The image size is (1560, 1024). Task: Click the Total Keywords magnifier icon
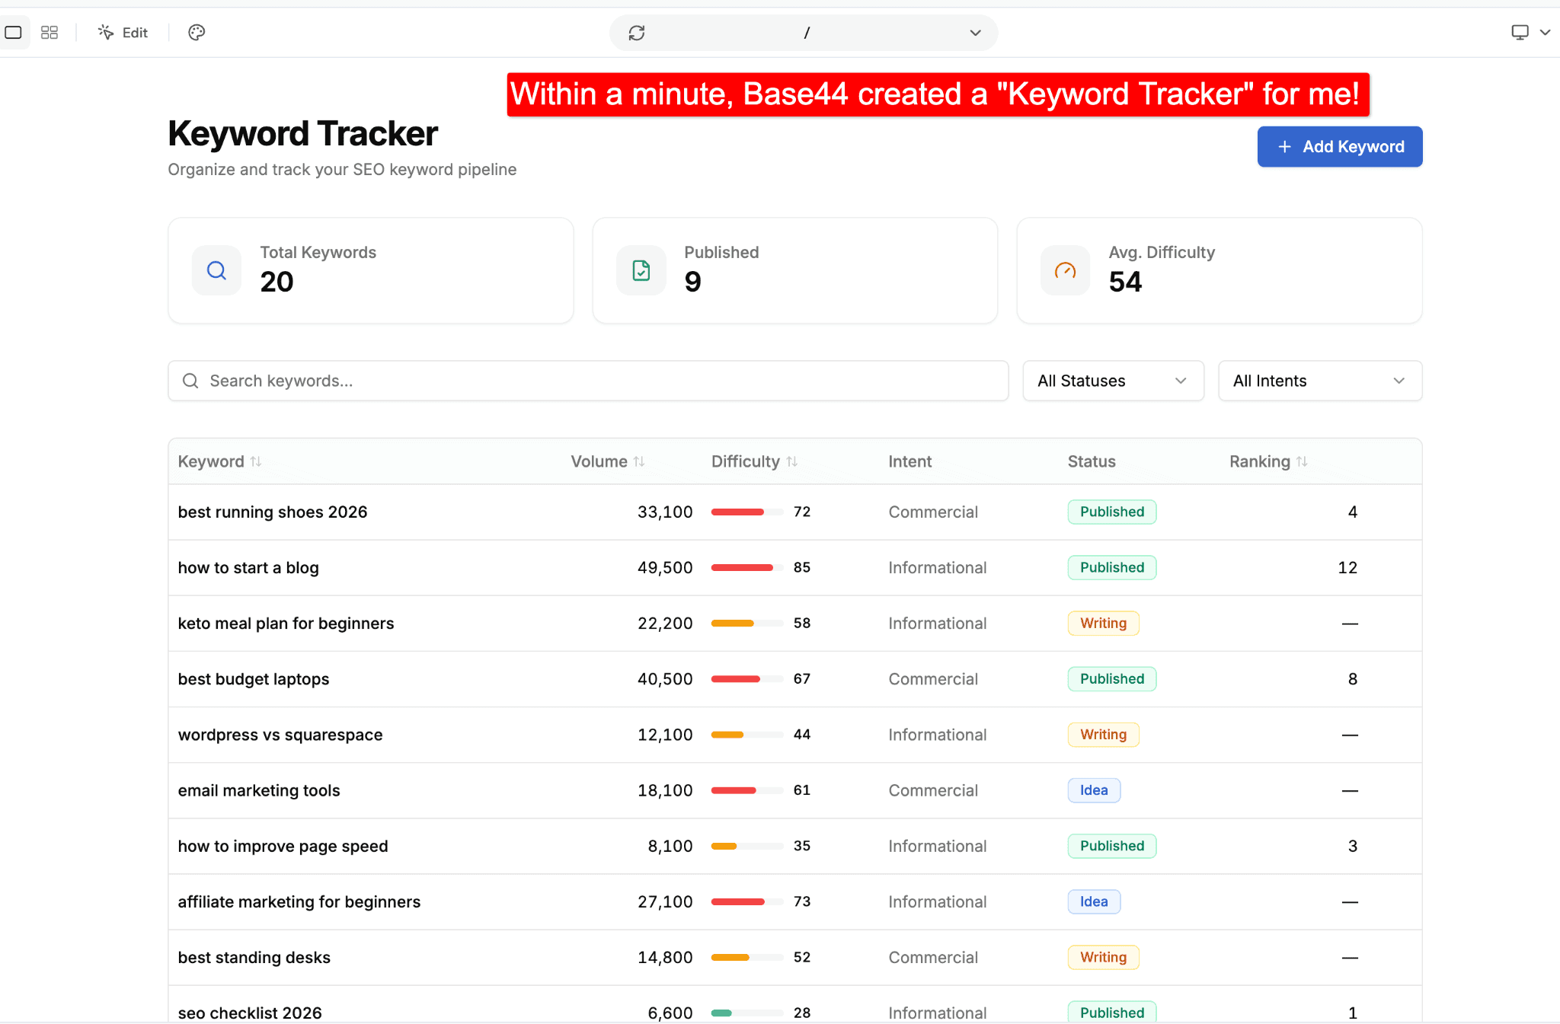coord(216,270)
